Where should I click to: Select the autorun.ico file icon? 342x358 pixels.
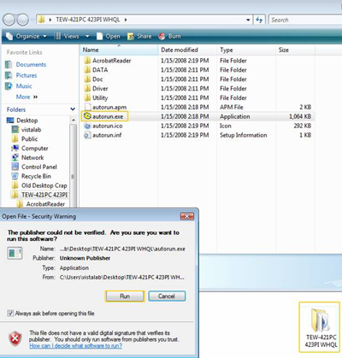[87, 126]
